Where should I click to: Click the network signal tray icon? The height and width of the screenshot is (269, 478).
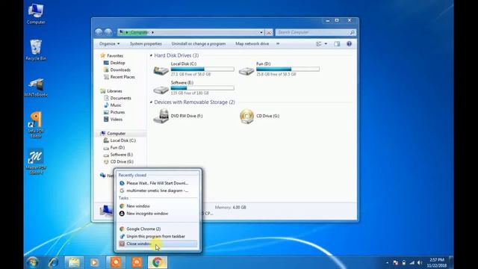click(412, 262)
